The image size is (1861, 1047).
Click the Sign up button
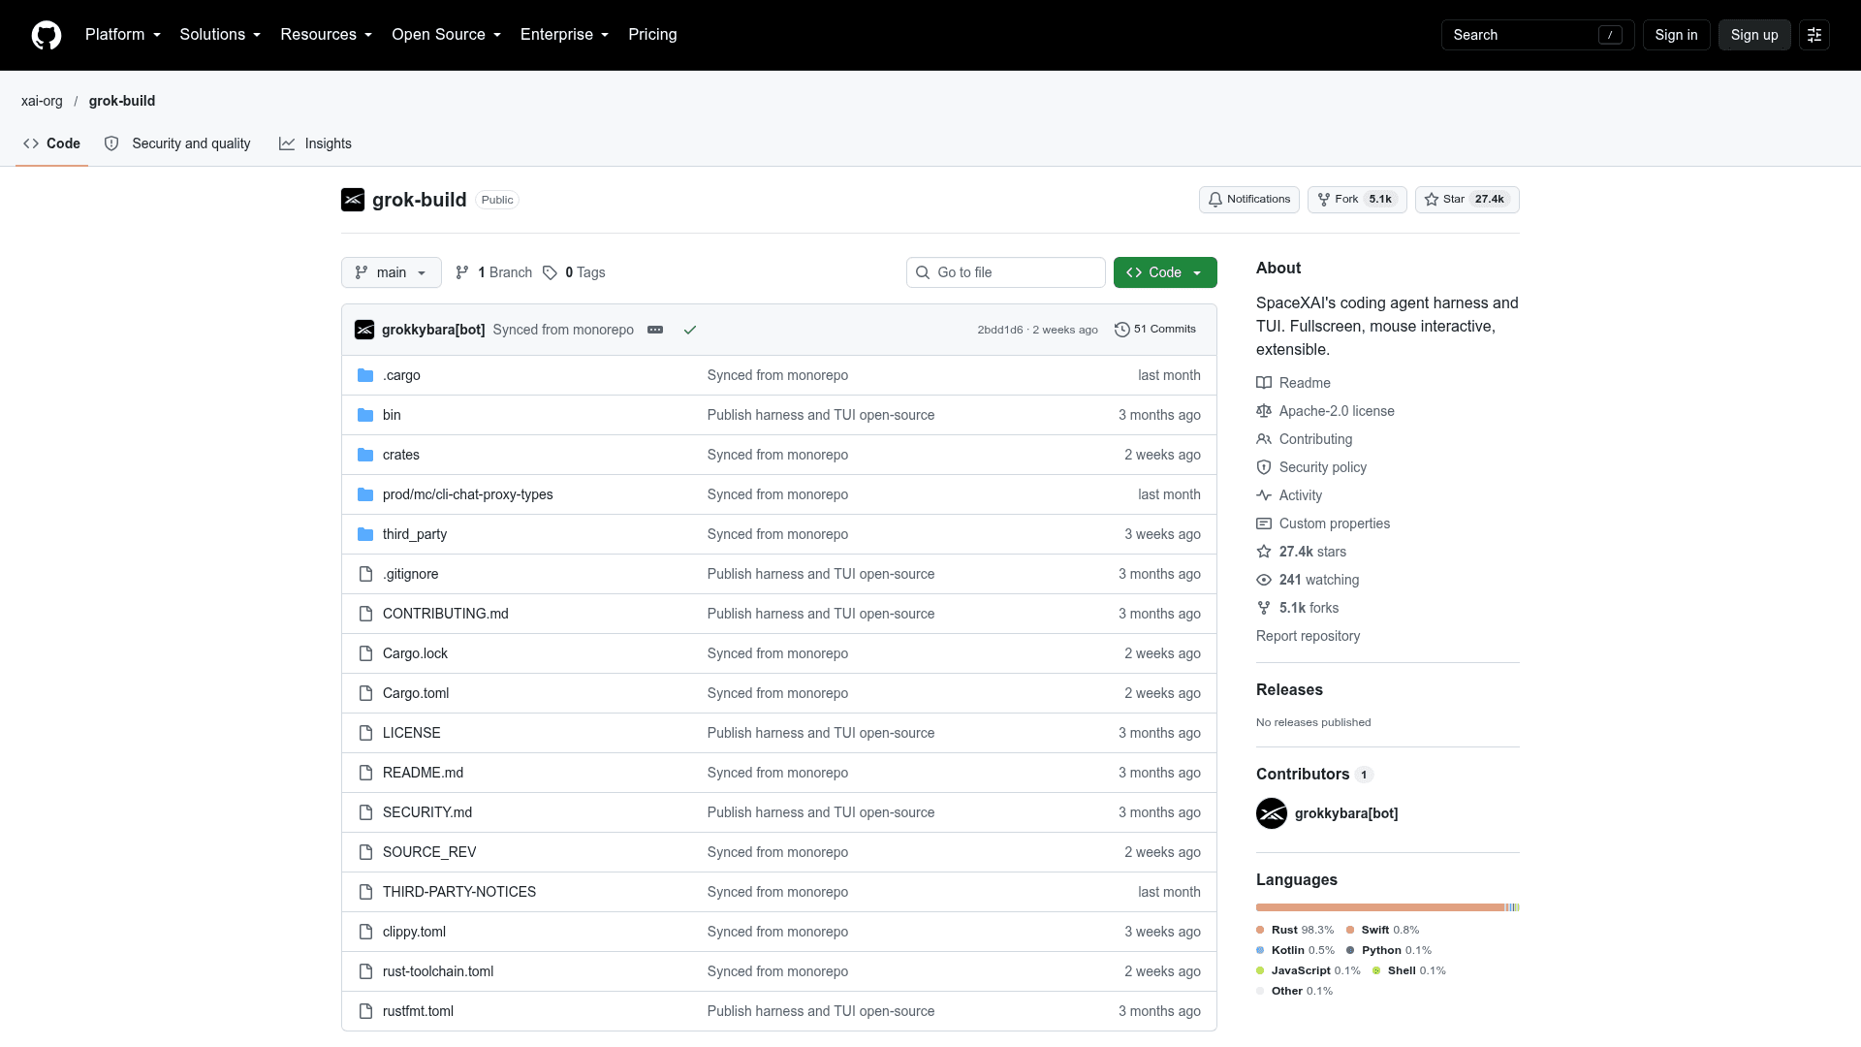click(1754, 35)
